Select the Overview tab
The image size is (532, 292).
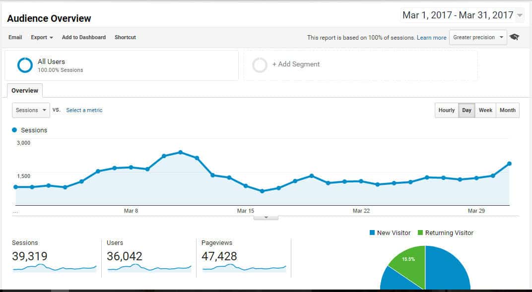coord(25,90)
